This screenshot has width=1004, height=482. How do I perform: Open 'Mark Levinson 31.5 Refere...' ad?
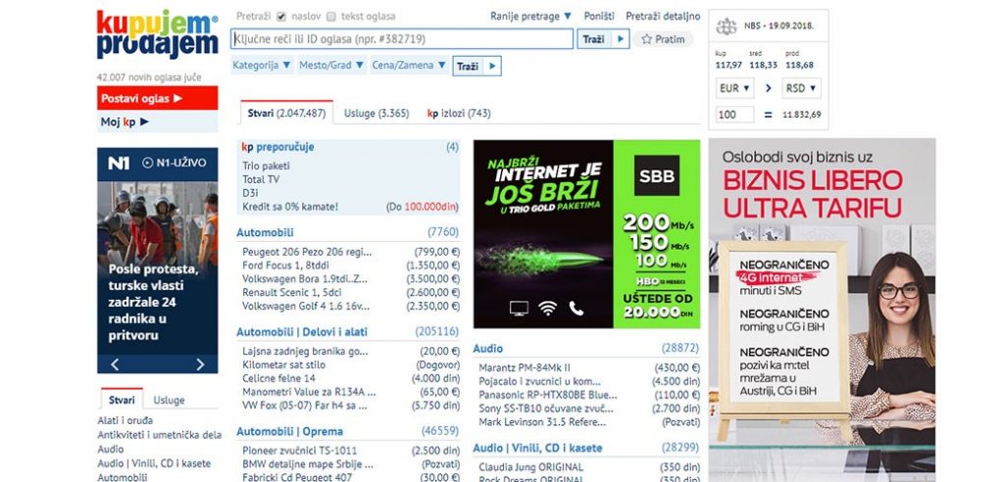point(542,422)
